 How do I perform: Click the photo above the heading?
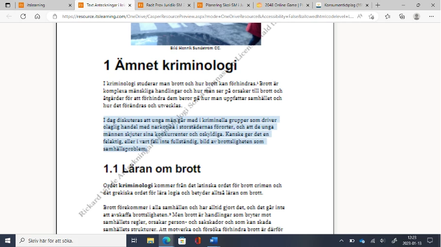pyautogui.click(x=196, y=34)
